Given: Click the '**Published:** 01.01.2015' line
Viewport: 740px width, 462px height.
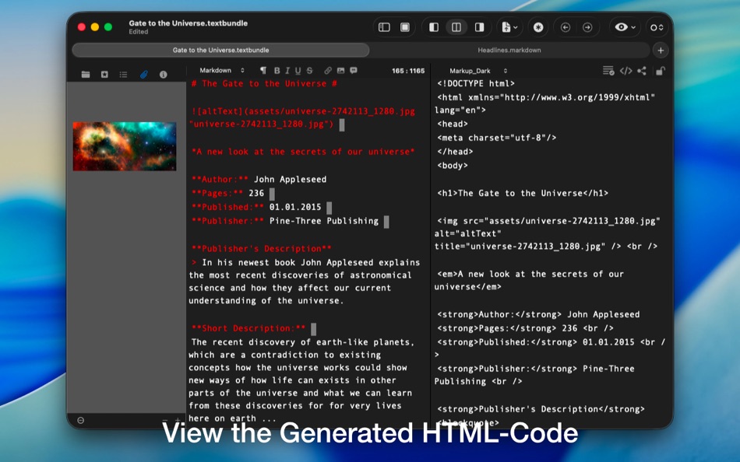Looking at the screenshot, I should click(256, 206).
